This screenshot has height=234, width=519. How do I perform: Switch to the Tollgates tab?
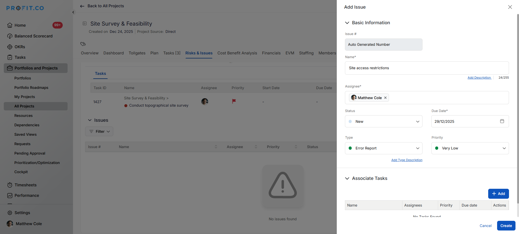(x=137, y=53)
